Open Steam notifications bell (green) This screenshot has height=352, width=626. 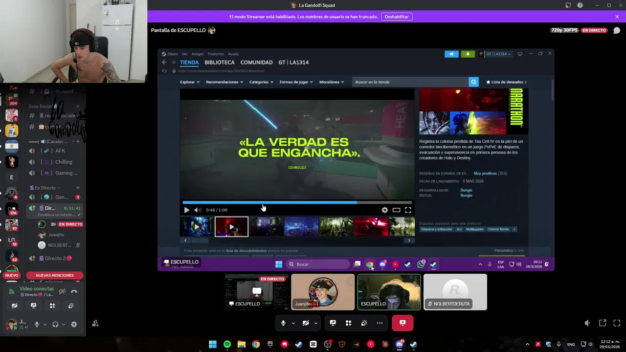click(x=468, y=54)
